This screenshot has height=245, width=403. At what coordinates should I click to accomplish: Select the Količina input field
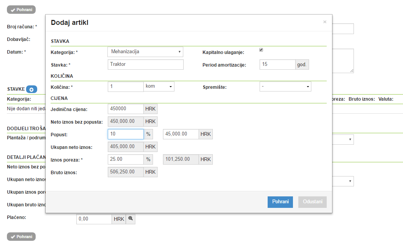pyautogui.click(x=125, y=87)
